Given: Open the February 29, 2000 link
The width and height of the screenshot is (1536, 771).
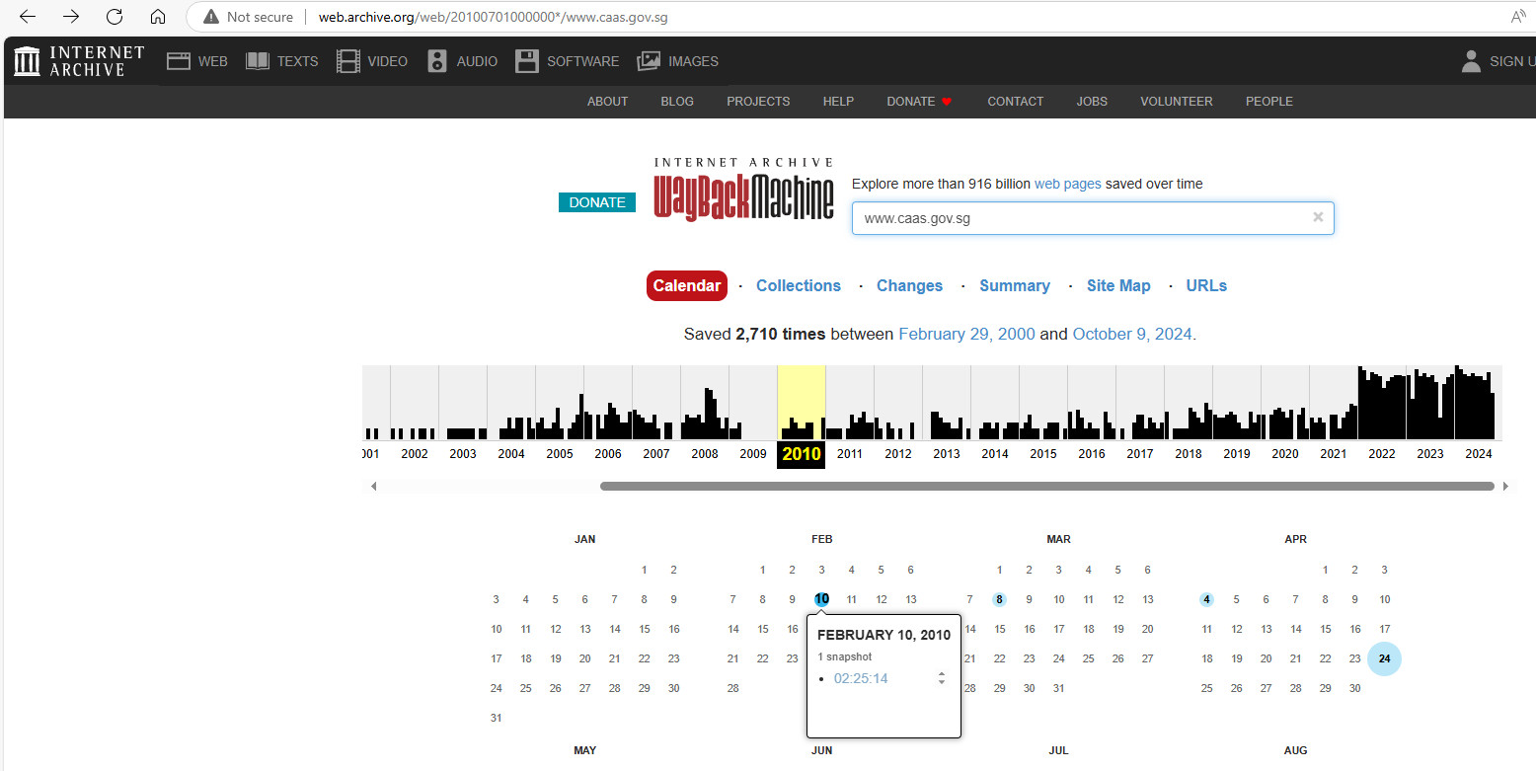Looking at the screenshot, I should (x=966, y=334).
